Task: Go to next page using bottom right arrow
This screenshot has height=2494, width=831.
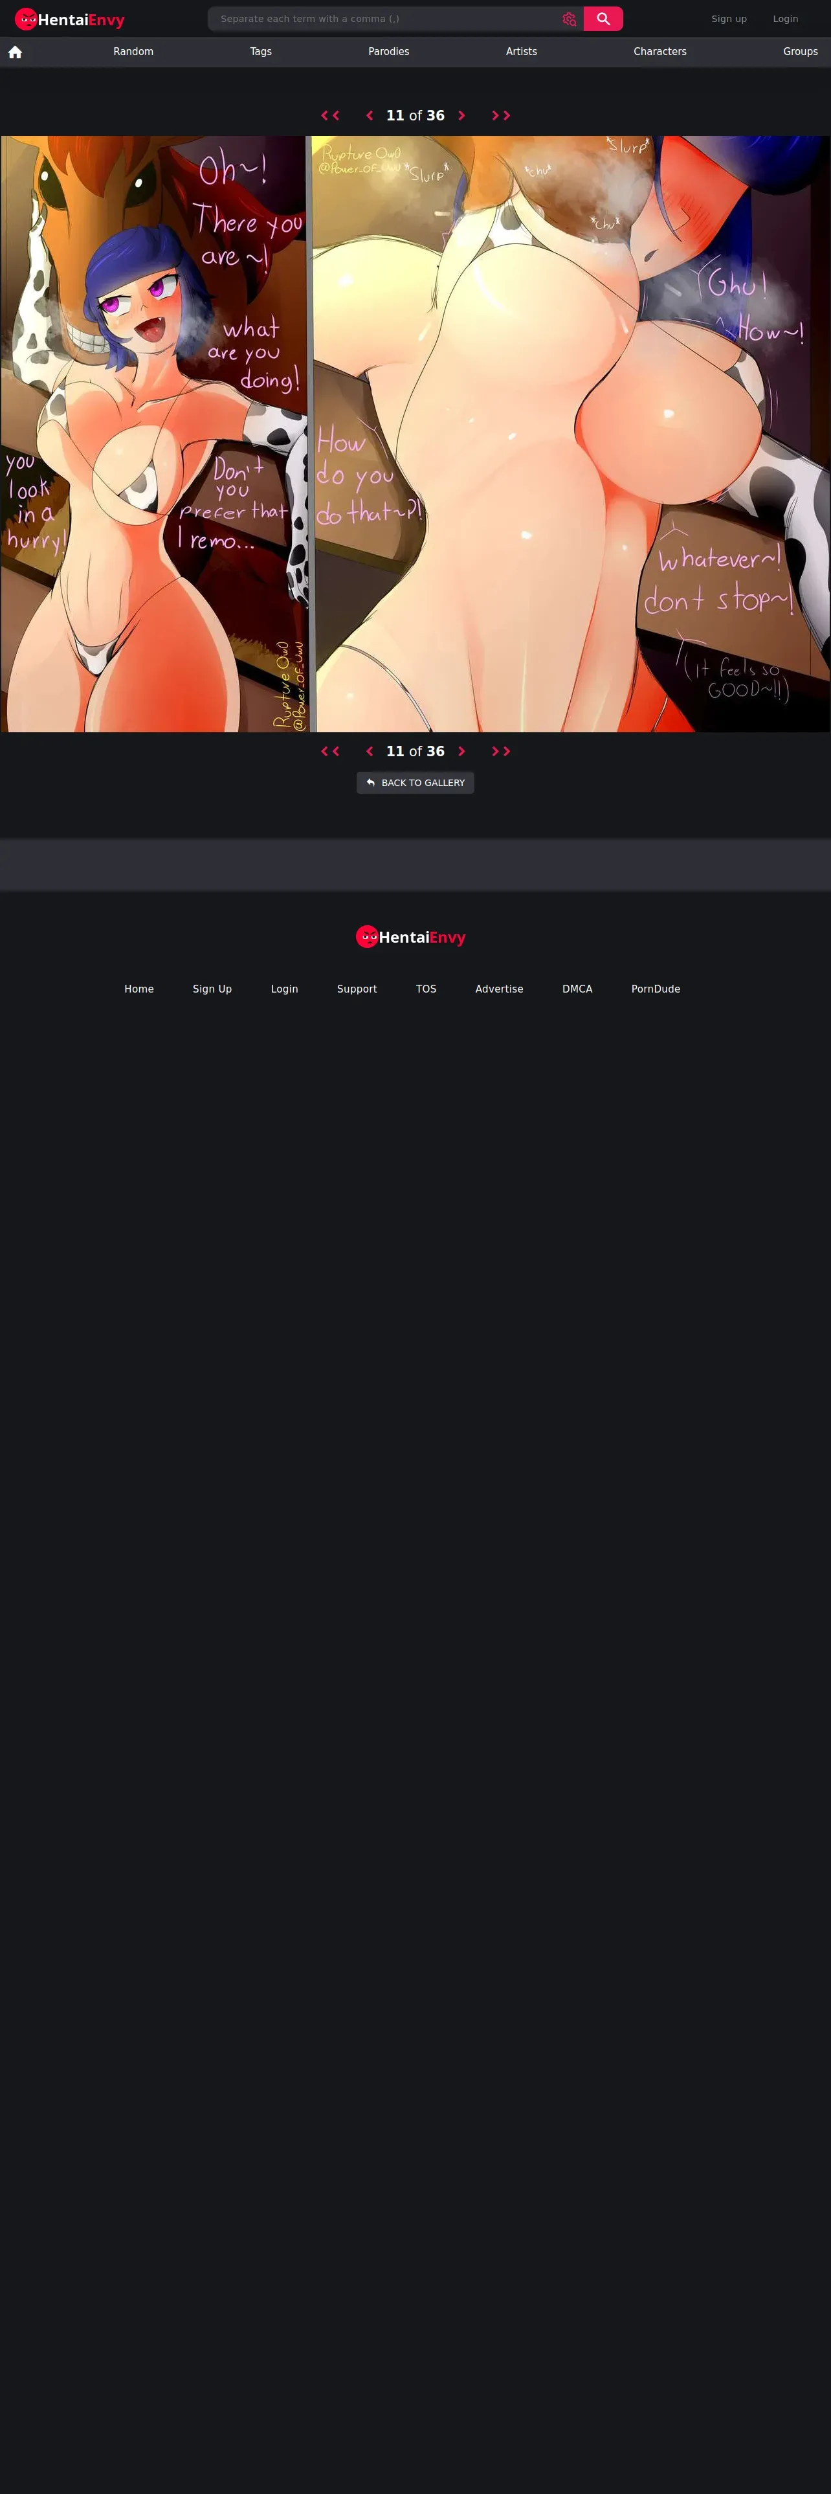Action: click(461, 751)
